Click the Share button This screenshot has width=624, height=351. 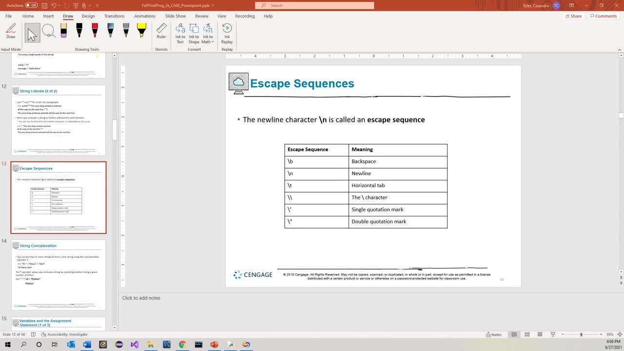(573, 16)
